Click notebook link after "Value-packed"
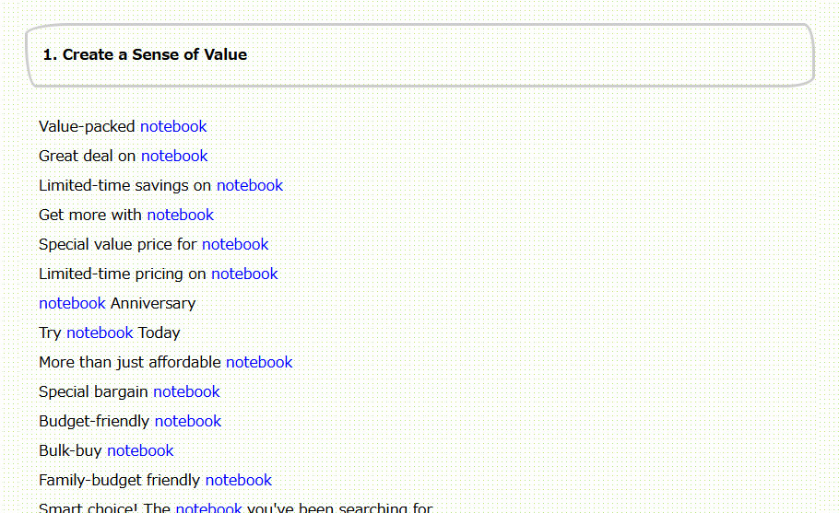This screenshot has width=839, height=513. point(173,127)
